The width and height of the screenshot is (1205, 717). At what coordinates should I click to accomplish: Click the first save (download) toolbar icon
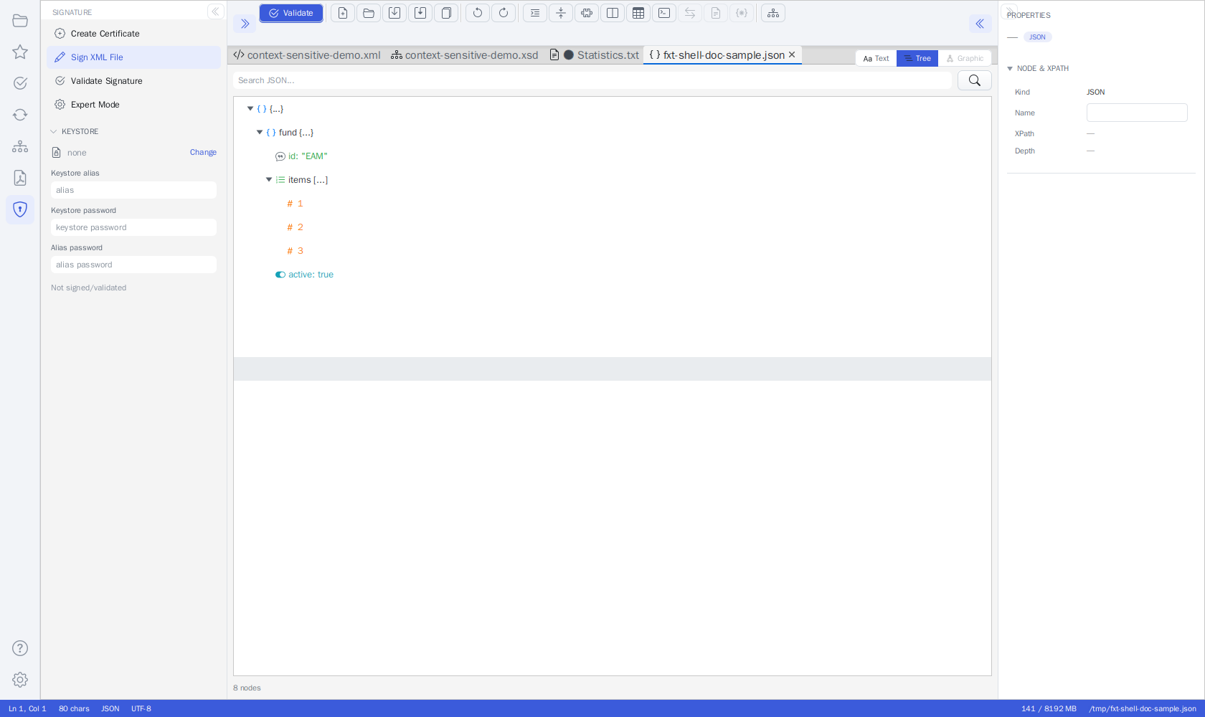(394, 13)
